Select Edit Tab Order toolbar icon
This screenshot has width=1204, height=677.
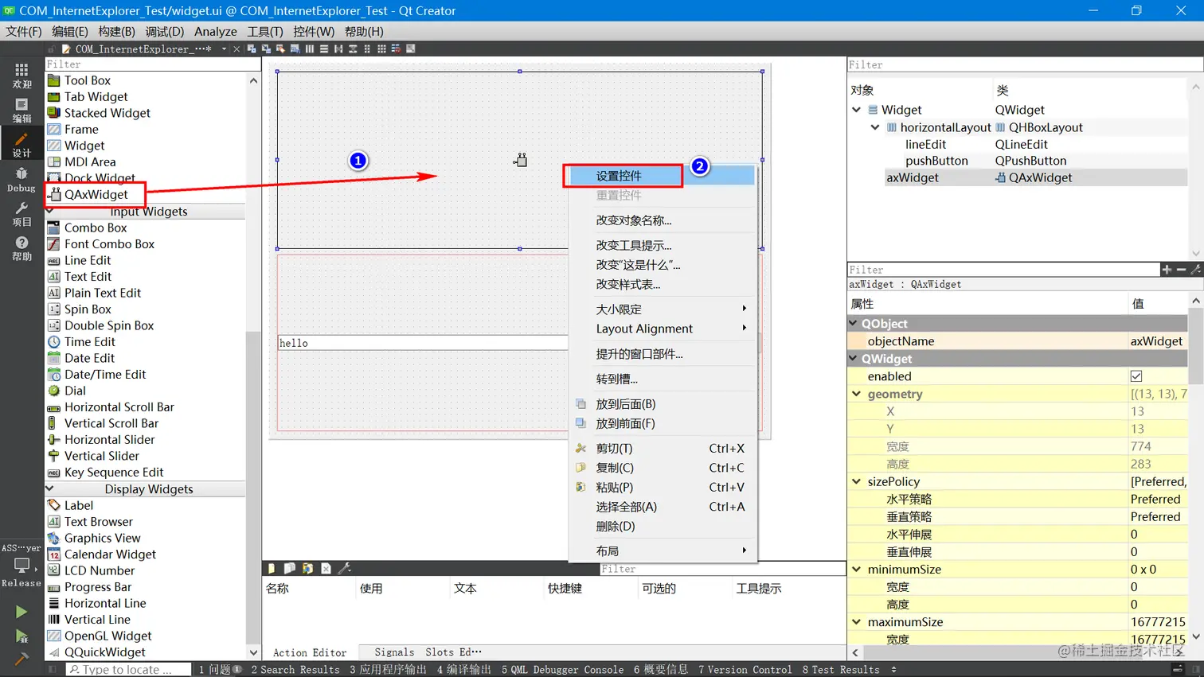295,49
